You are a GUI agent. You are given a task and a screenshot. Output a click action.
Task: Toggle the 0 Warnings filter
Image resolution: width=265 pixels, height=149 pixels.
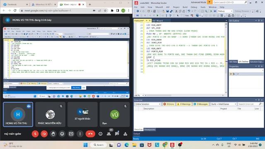coord(184,104)
